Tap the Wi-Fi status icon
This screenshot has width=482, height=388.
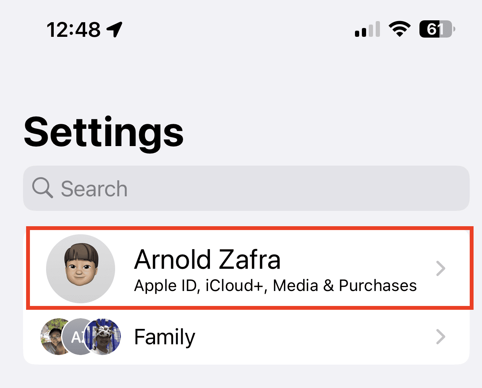tap(399, 29)
